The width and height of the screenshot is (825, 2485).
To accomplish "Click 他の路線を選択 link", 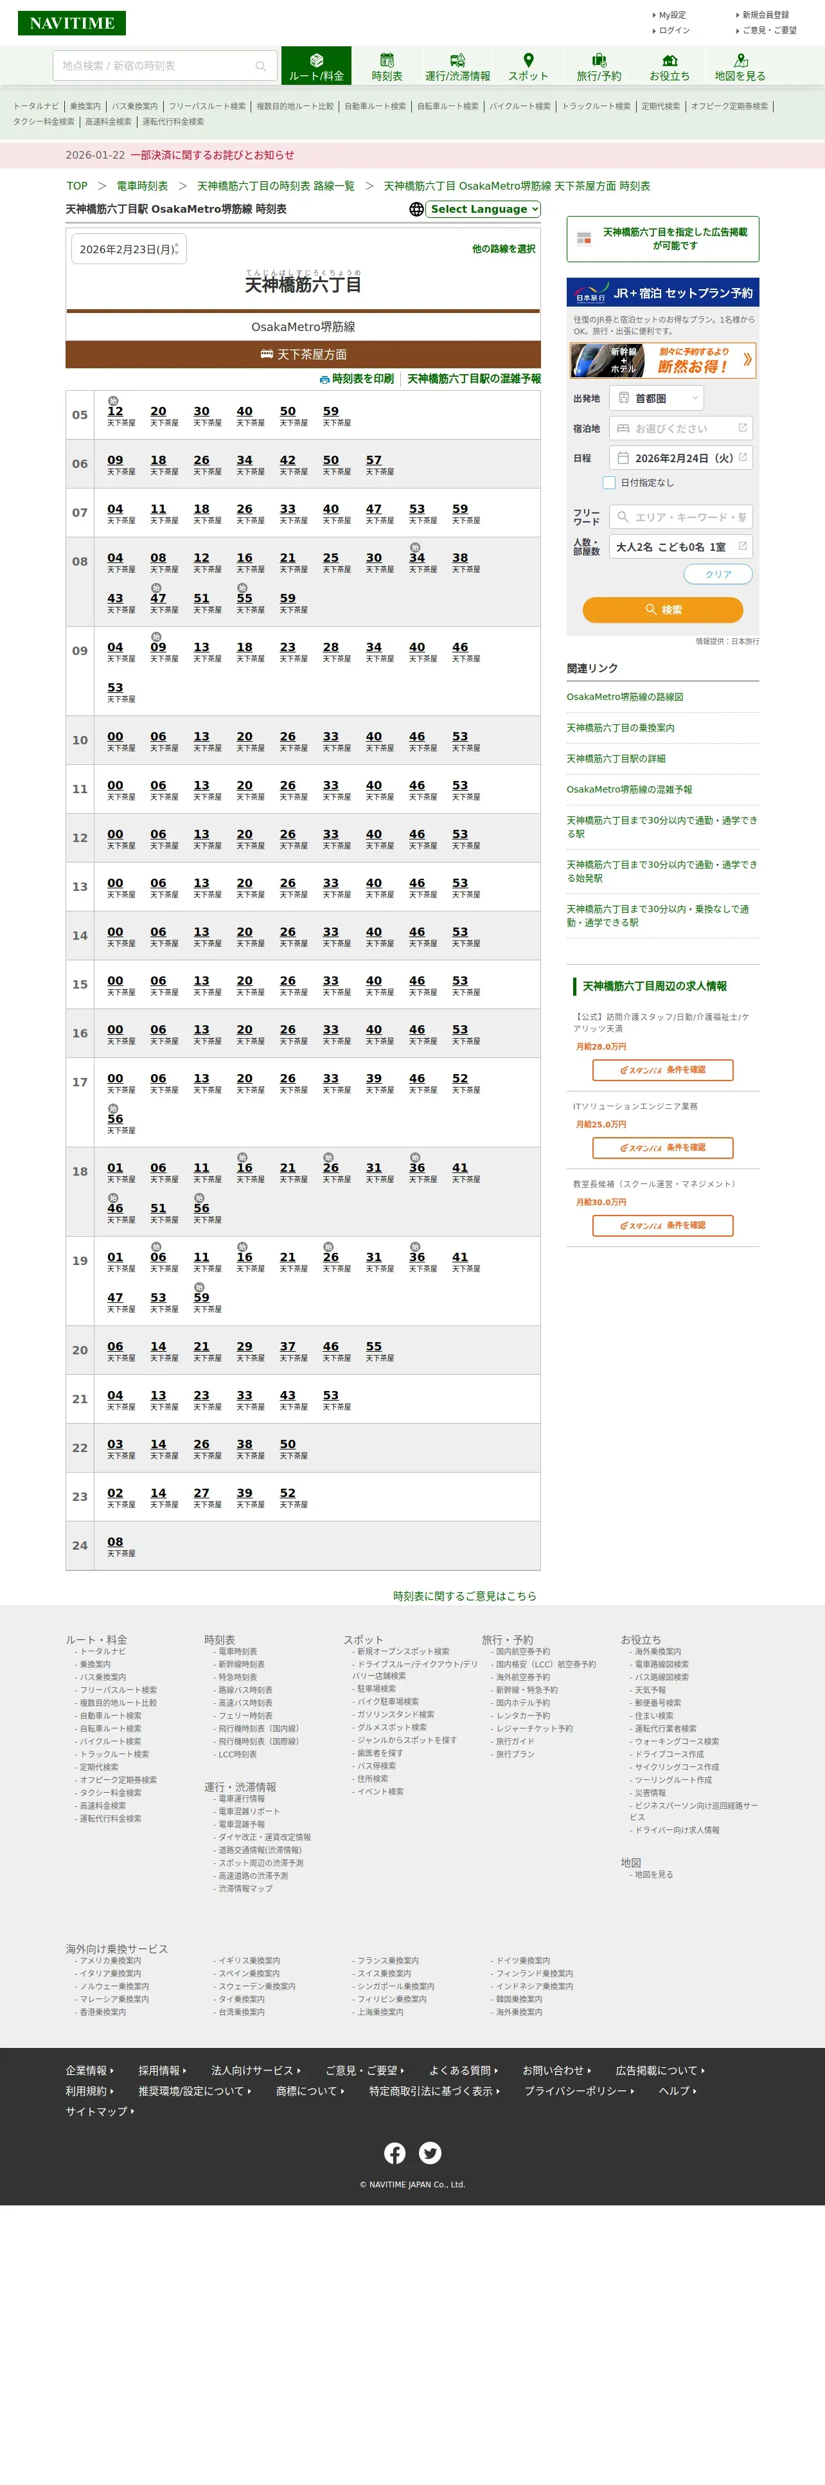I will point(503,249).
